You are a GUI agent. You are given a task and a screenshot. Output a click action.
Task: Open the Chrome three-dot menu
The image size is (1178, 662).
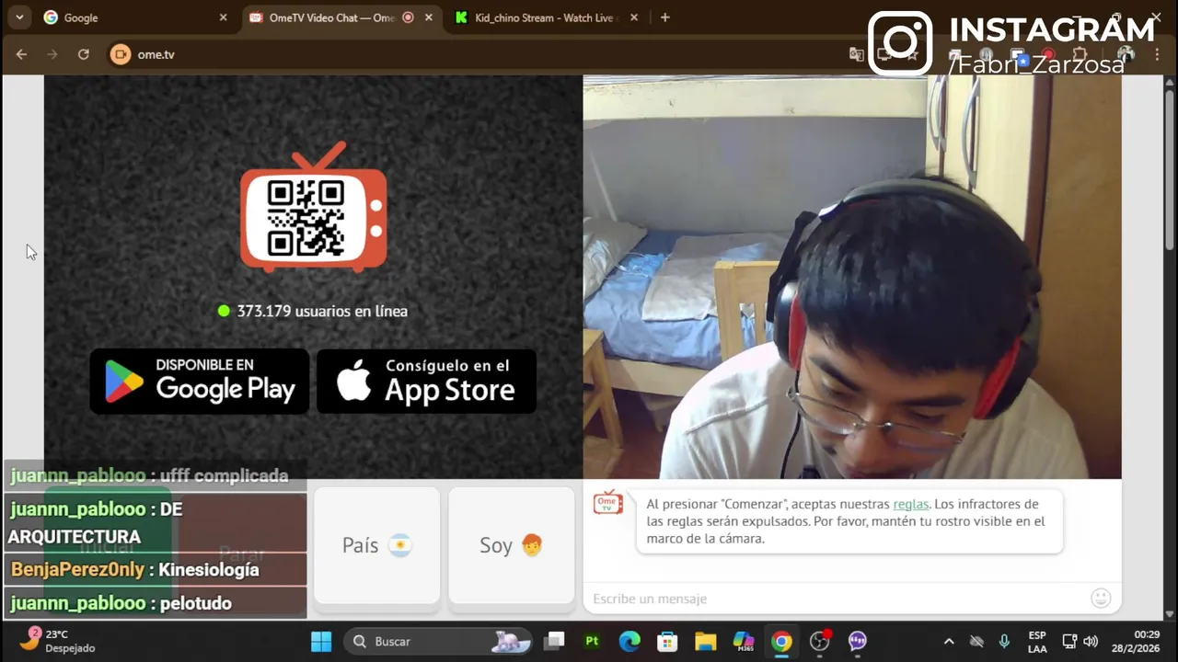click(1157, 54)
